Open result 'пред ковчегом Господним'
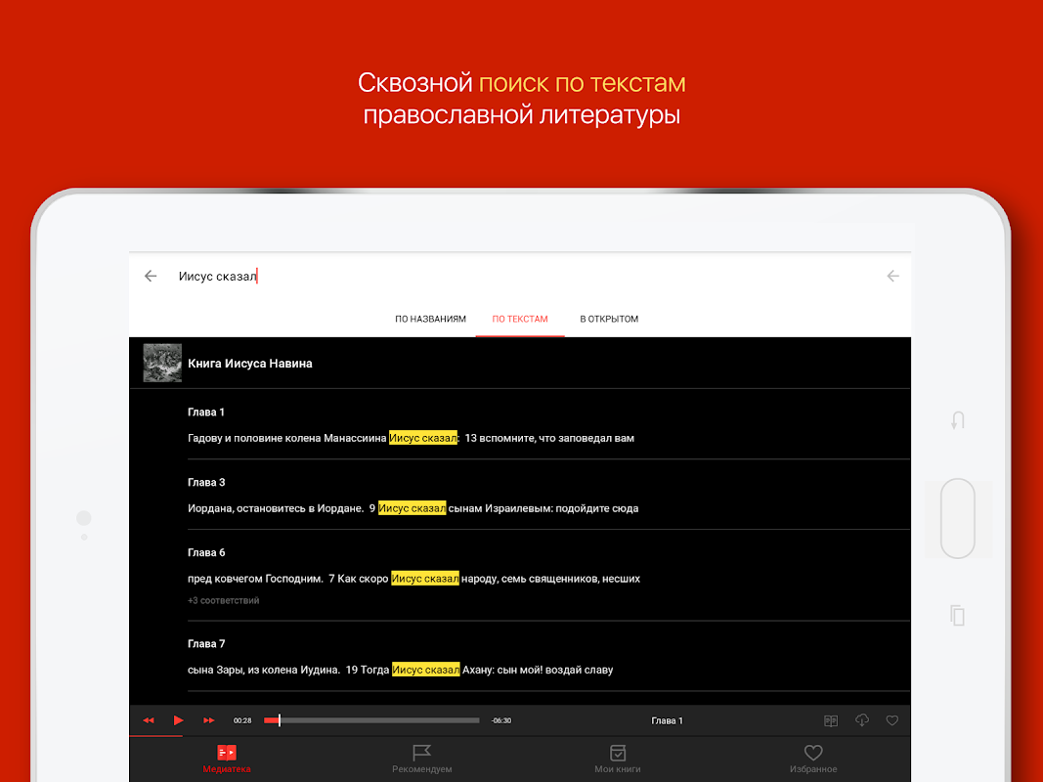The width and height of the screenshot is (1043, 782). (413, 579)
